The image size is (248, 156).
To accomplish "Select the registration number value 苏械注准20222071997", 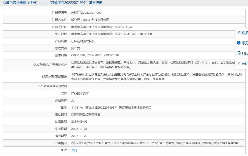I will coord(86,13).
